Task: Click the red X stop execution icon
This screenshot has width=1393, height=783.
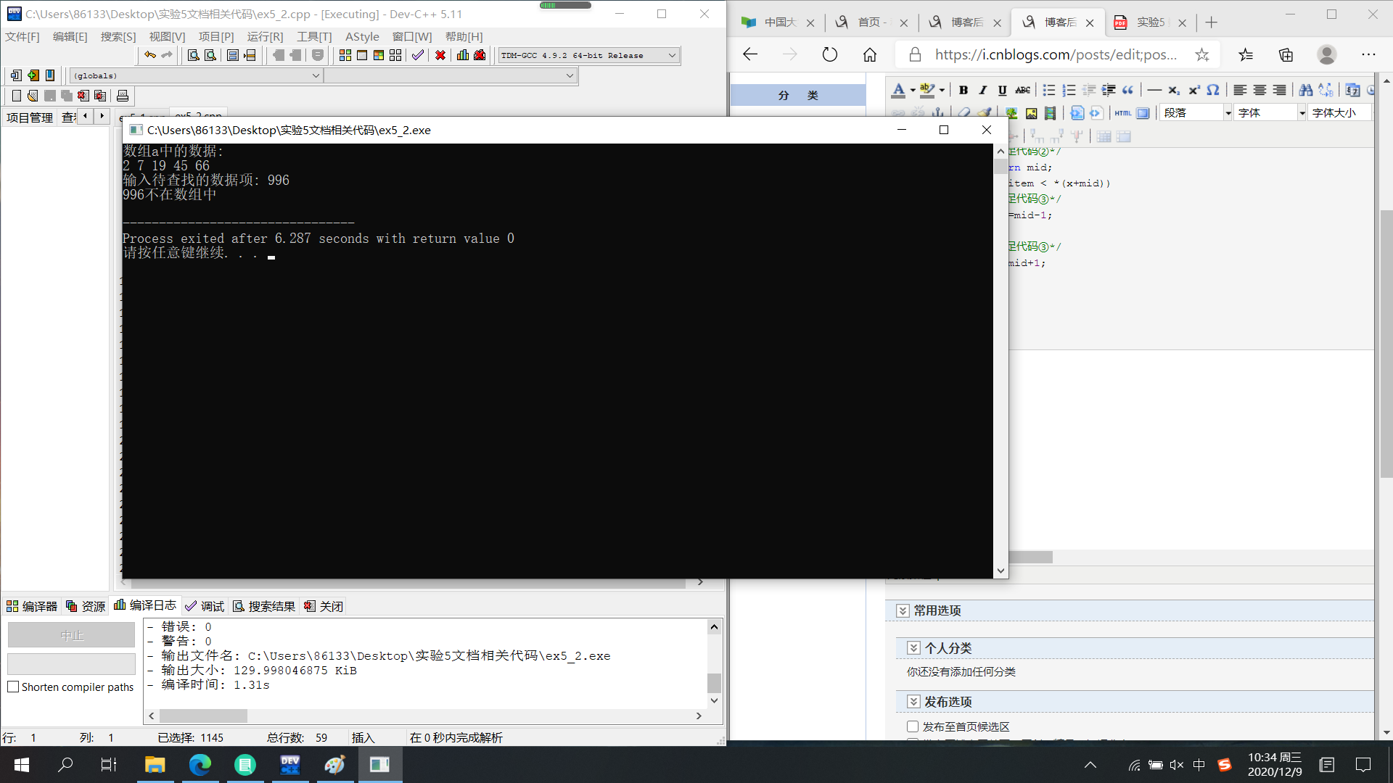Action: click(440, 55)
